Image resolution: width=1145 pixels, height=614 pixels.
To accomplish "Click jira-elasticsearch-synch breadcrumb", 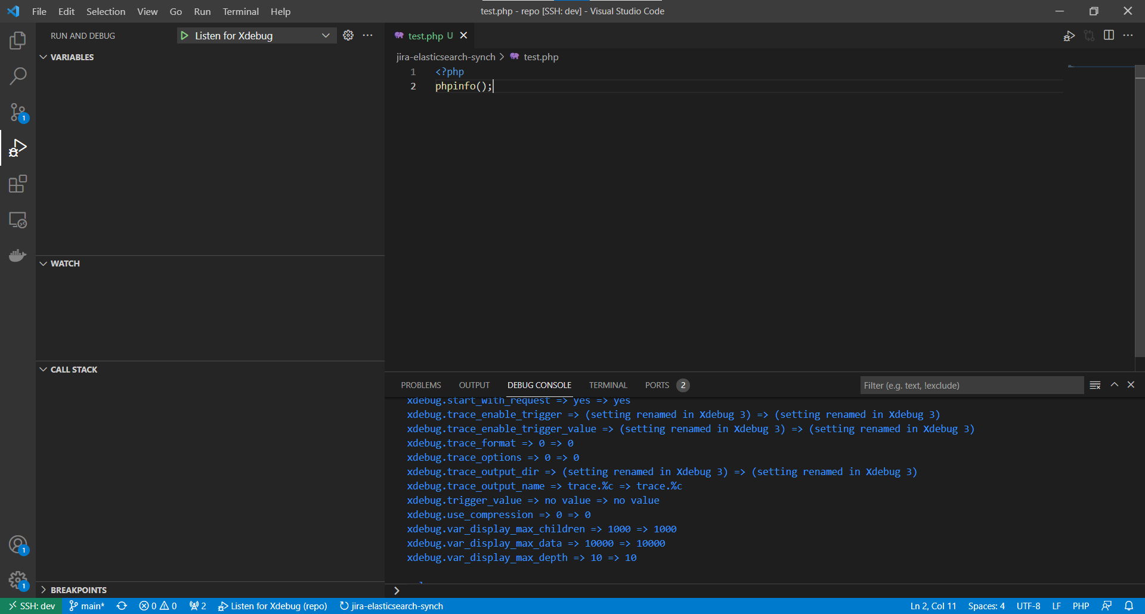I will (x=445, y=57).
